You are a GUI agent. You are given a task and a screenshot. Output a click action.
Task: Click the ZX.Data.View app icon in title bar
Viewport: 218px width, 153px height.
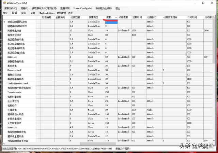tap(3, 2)
